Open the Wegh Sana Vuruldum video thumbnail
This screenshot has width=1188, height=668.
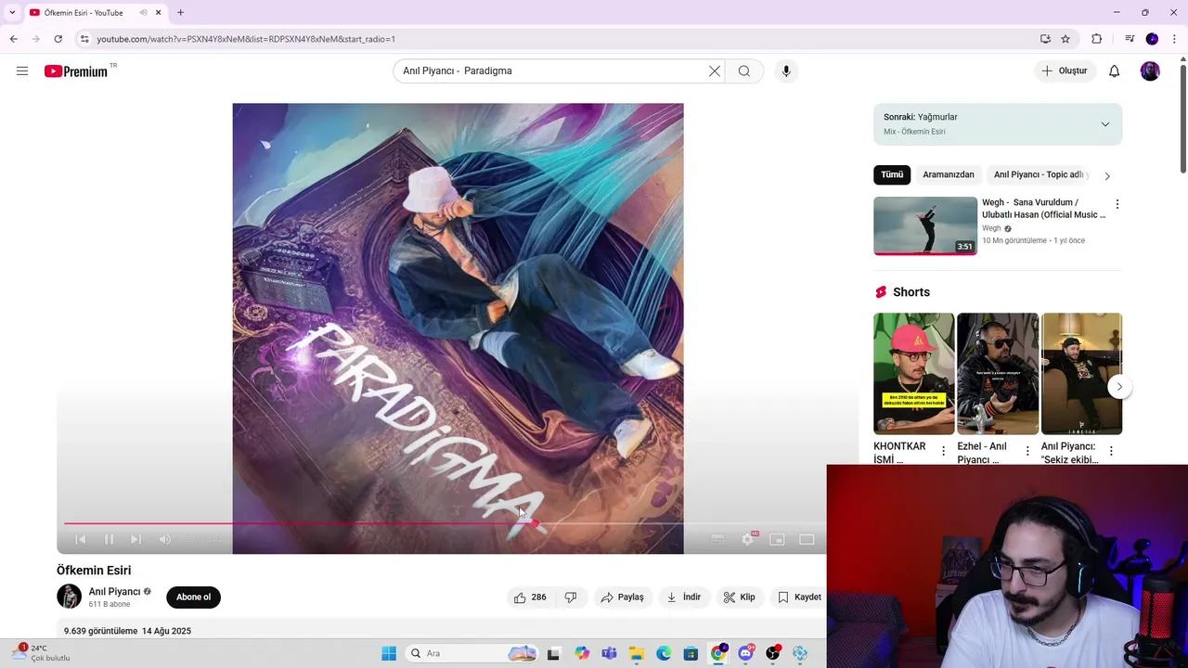(x=925, y=225)
